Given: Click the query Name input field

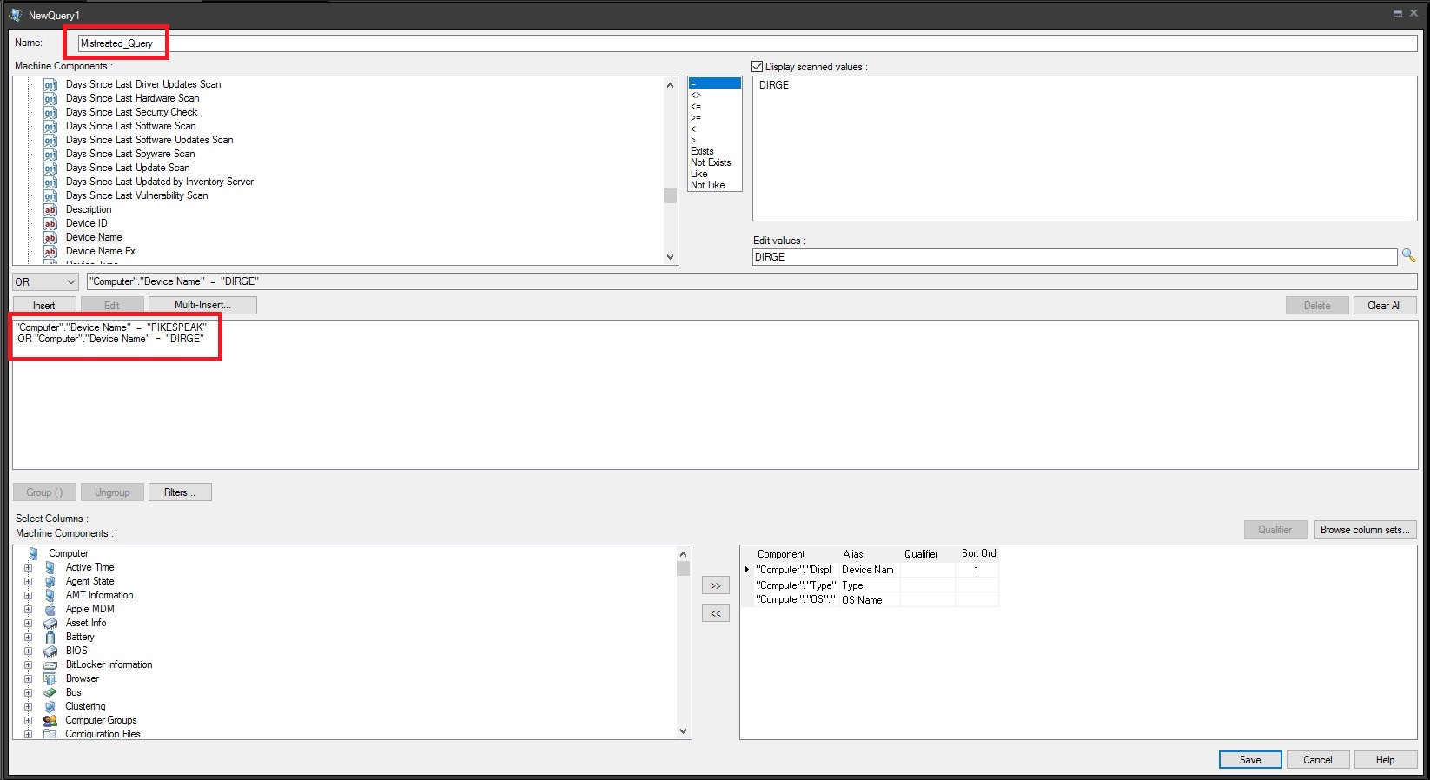Looking at the screenshot, I should click(747, 43).
